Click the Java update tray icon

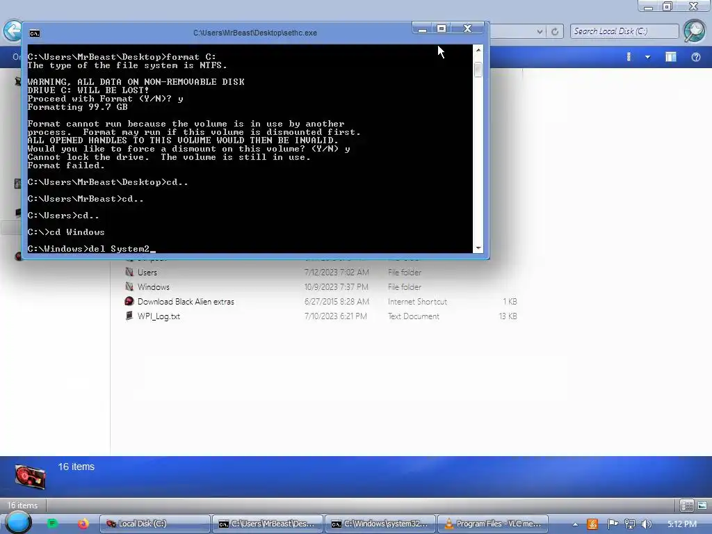[x=592, y=524]
